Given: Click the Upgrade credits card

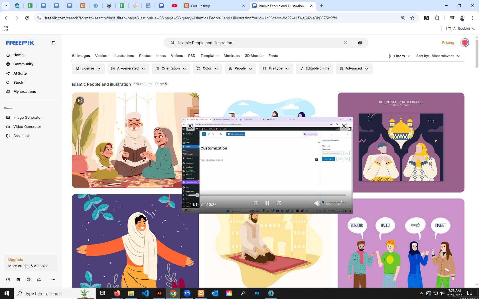Looking at the screenshot, I should point(31,263).
